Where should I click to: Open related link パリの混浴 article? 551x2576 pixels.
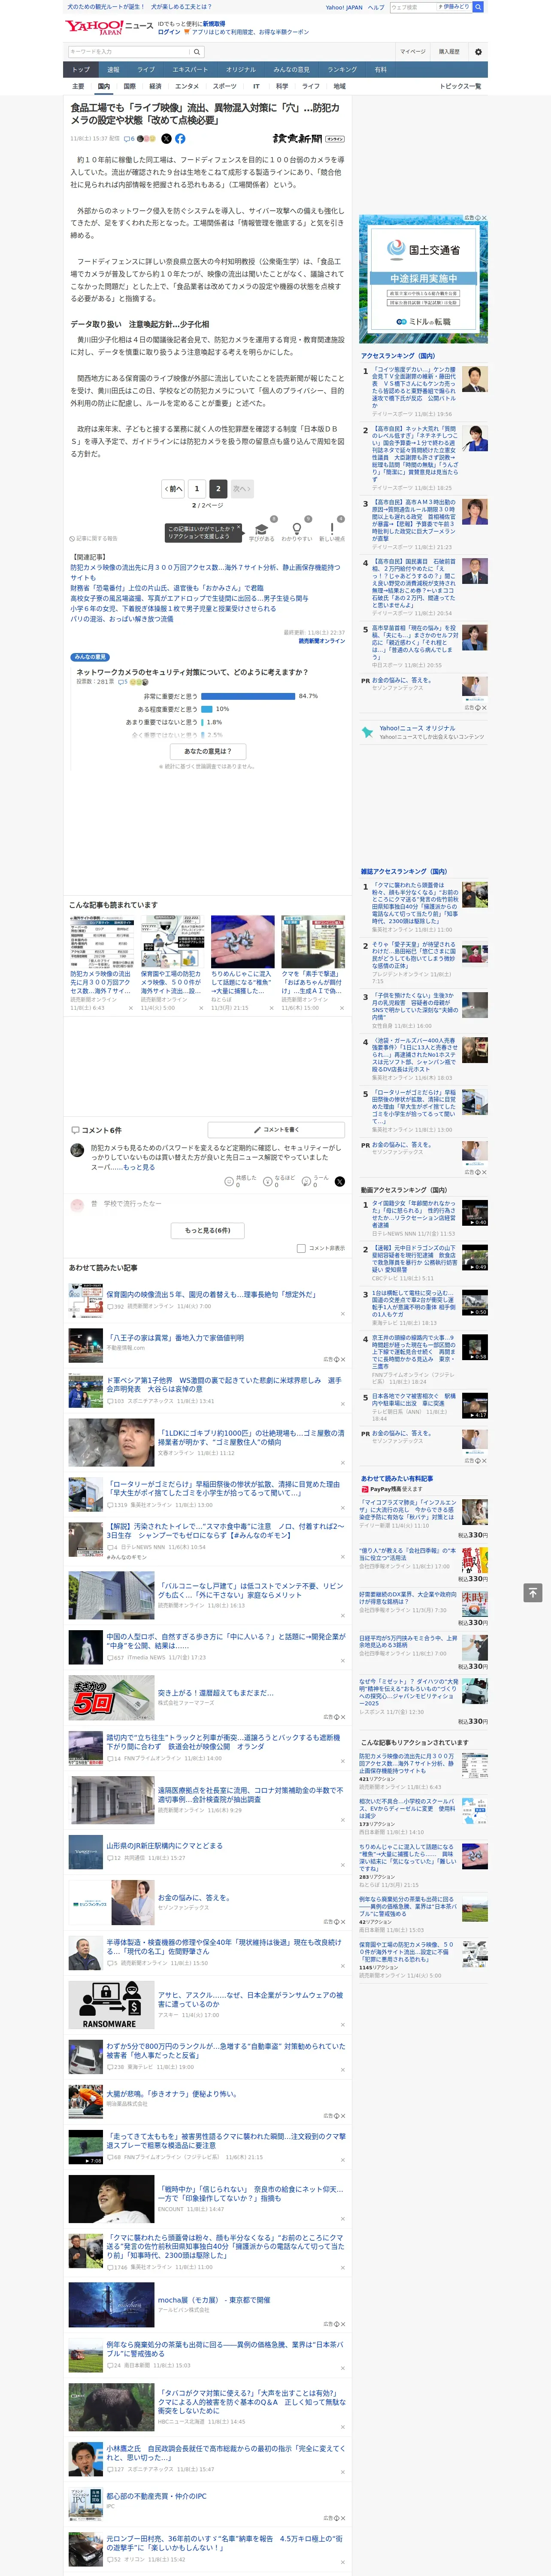[x=121, y=619]
